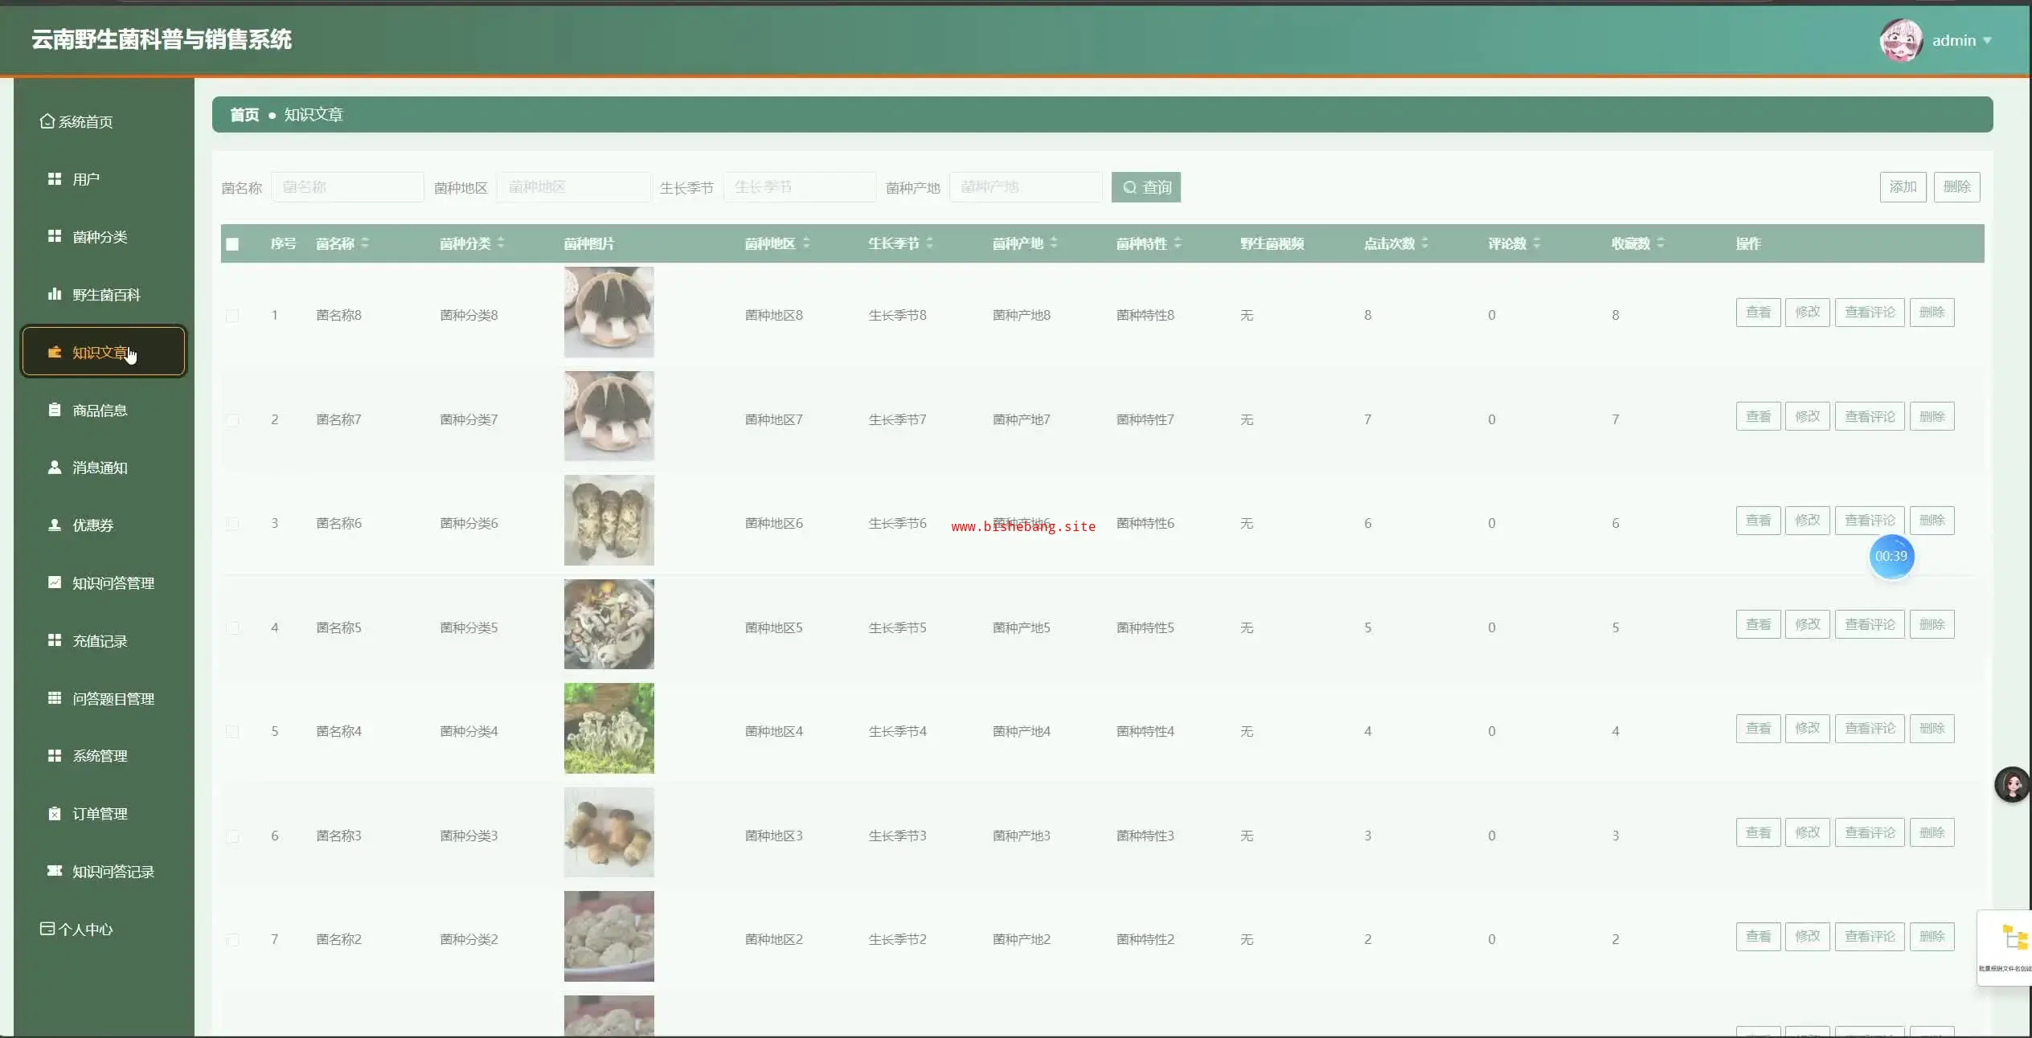Open 优惠券 menu item
The width and height of the screenshot is (2032, 1038).
pos(92,525)
